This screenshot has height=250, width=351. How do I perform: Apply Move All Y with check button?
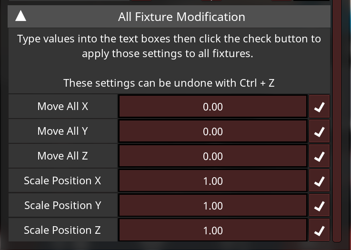(320, 131)
